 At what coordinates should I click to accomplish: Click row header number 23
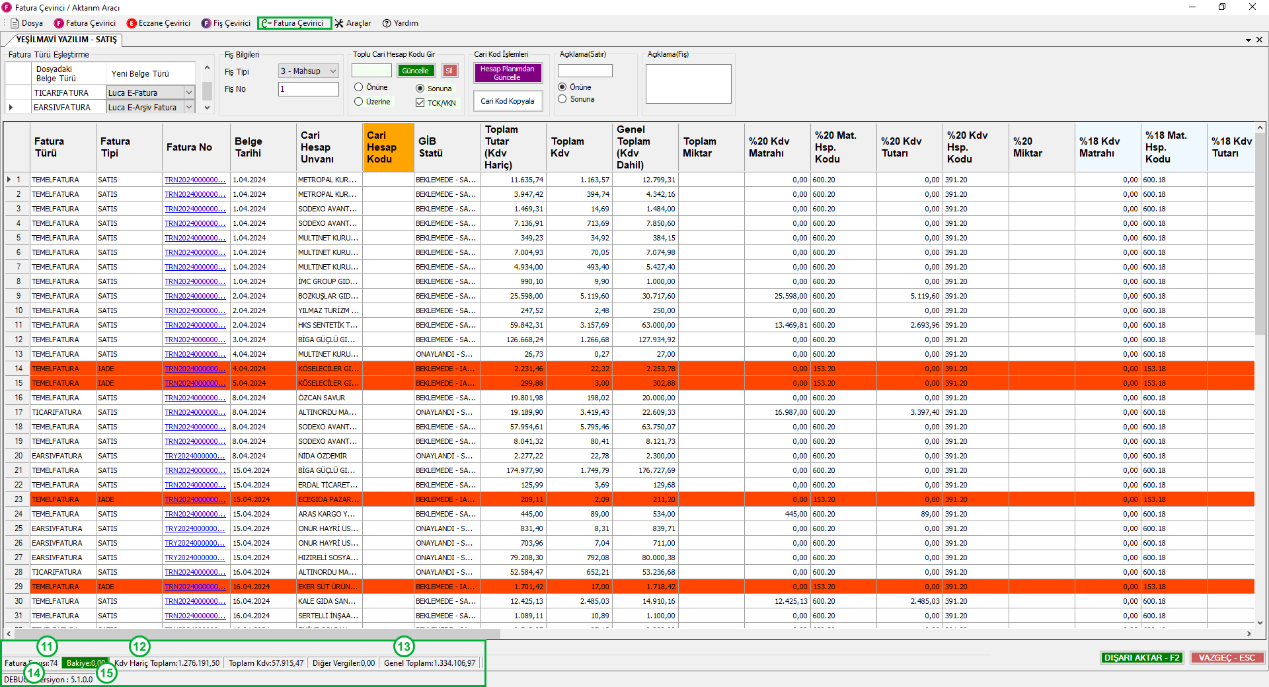tap(17, 499)
